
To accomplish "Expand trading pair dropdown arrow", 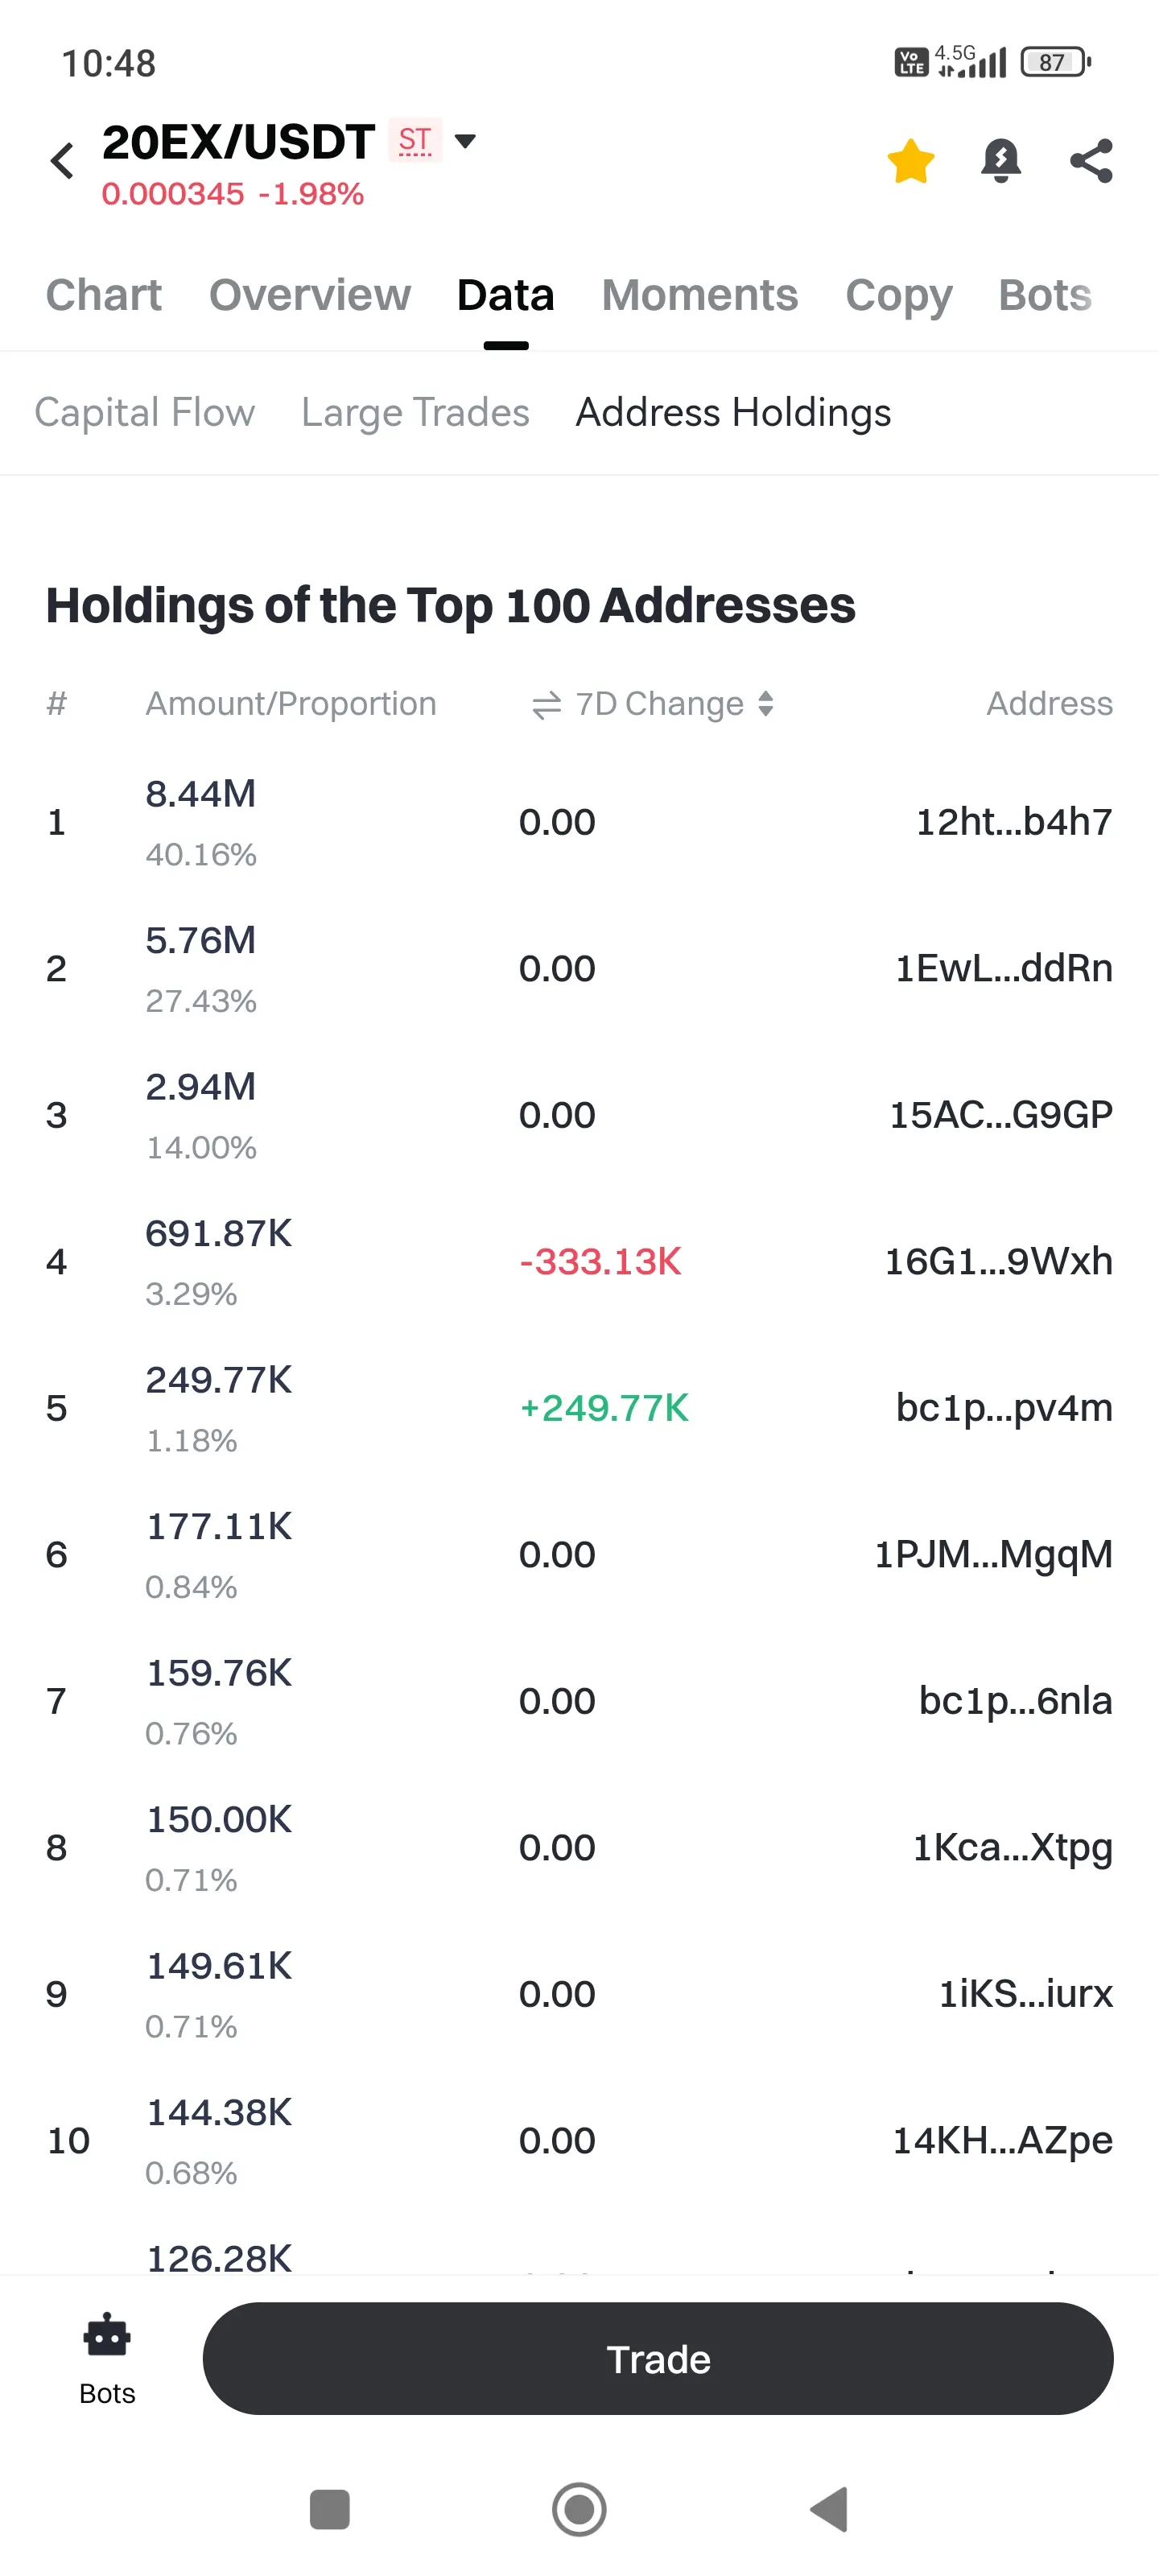I will click(x=465, y=141).
